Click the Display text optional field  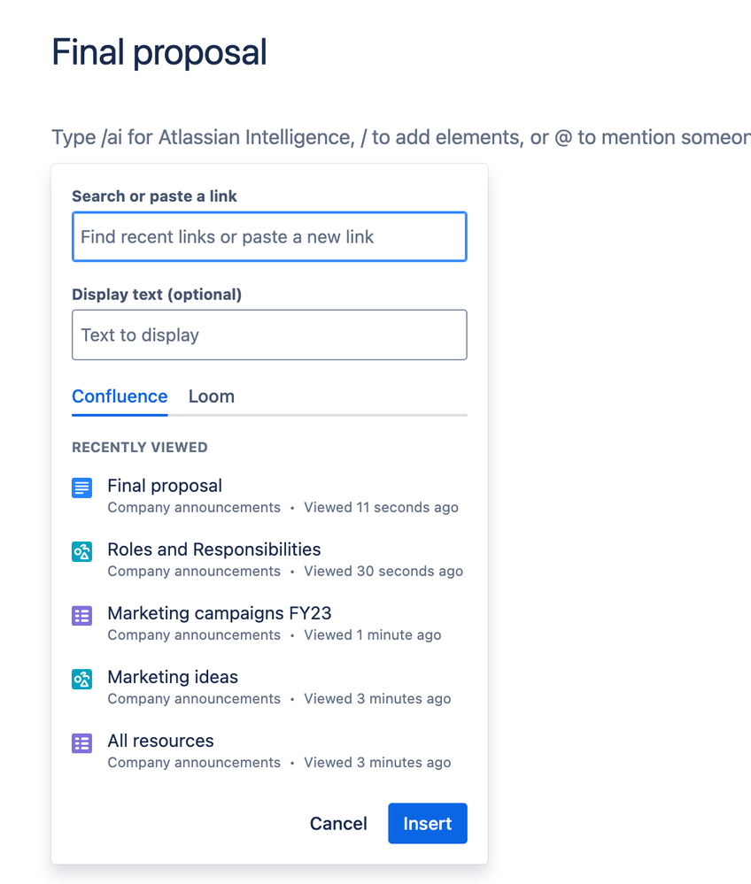coord(269,334)
